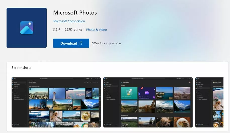This screenshot has width=230, height=133.
Task: Click the Offers in-app purchases text
Action: point(107,43)
